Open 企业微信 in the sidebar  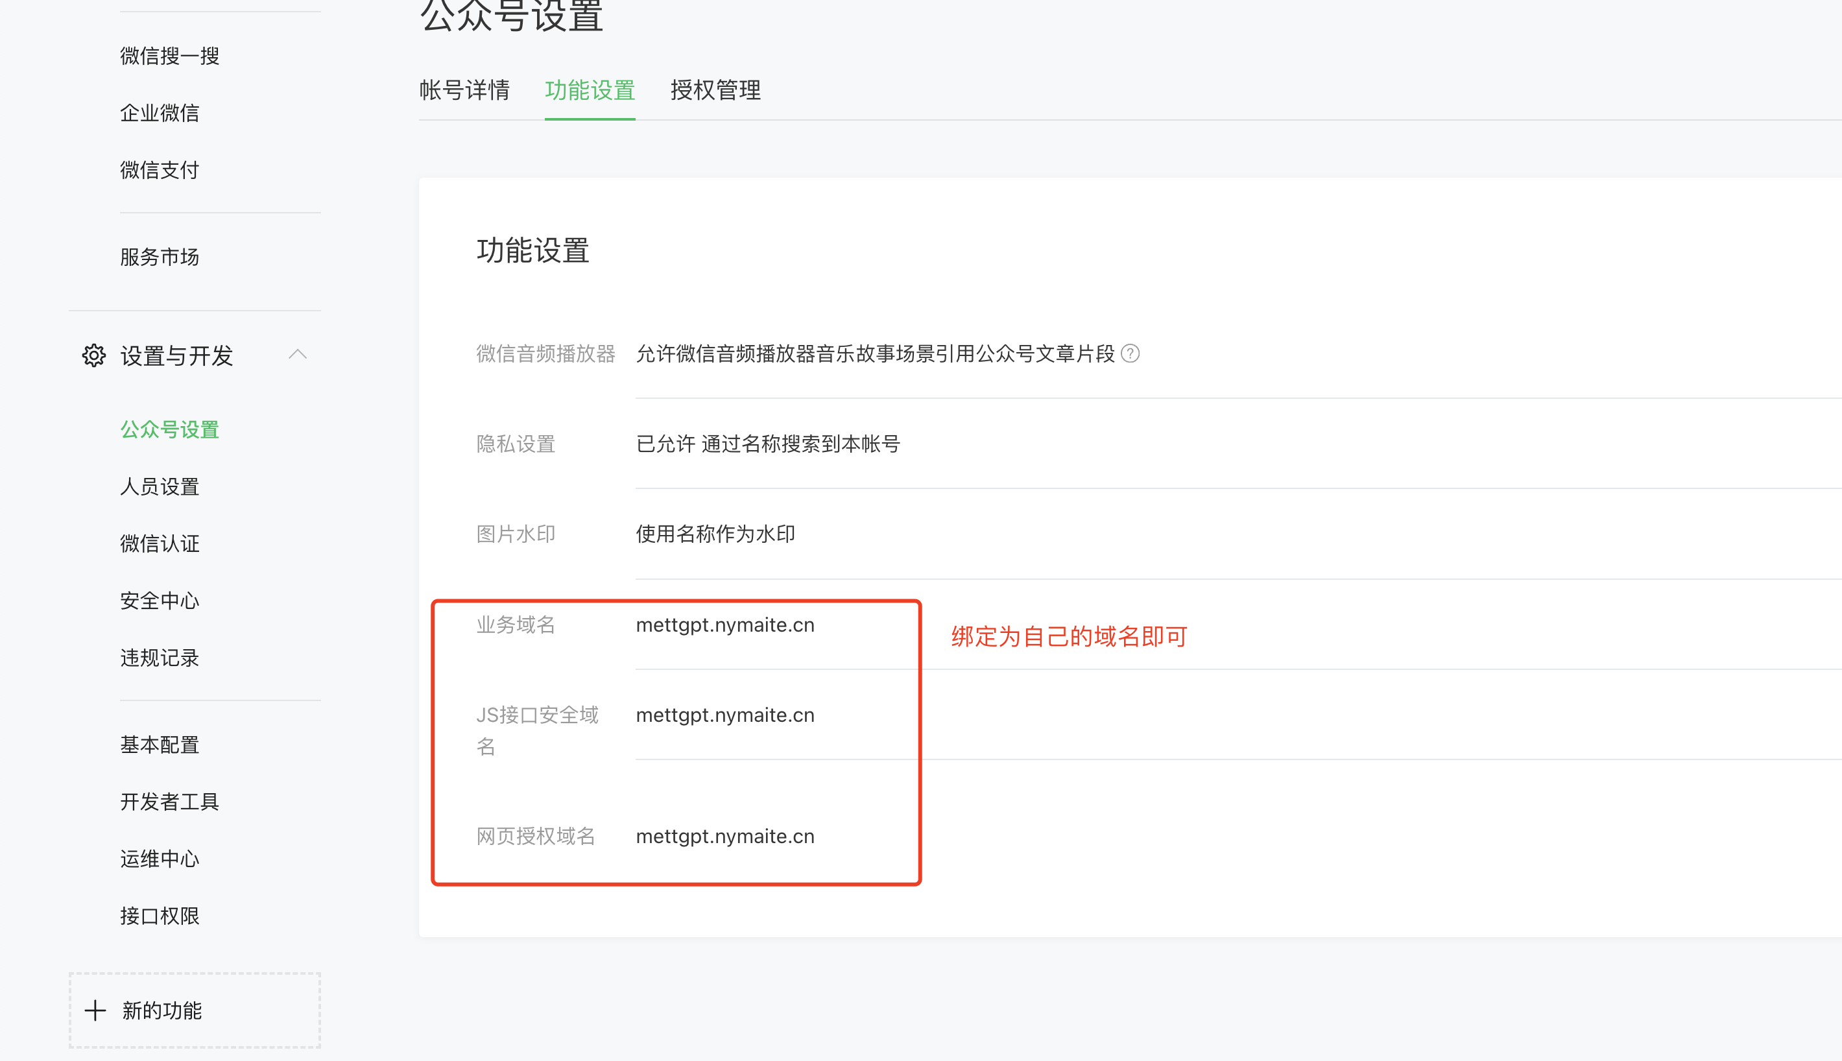161,113
